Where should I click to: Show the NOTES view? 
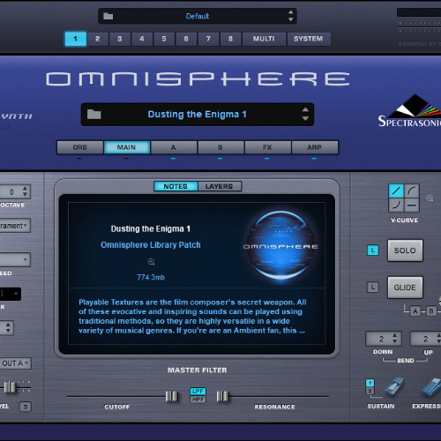[176, 186]
